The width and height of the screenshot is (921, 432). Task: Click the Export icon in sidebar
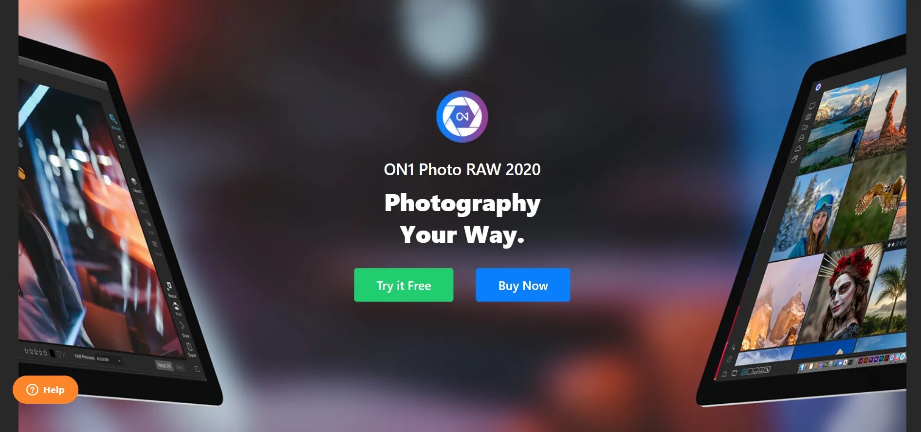pos(190,349)
